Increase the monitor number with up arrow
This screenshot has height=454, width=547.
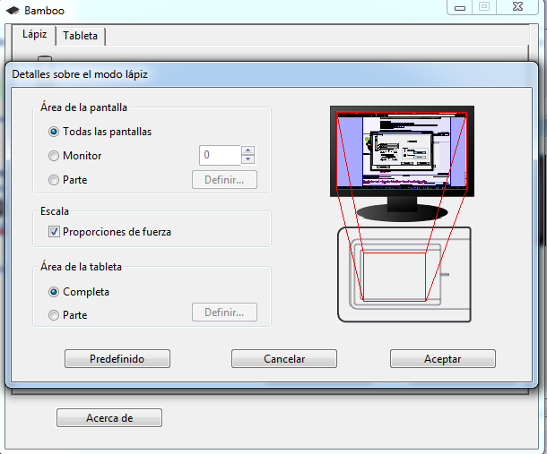[x=248, y=150]
